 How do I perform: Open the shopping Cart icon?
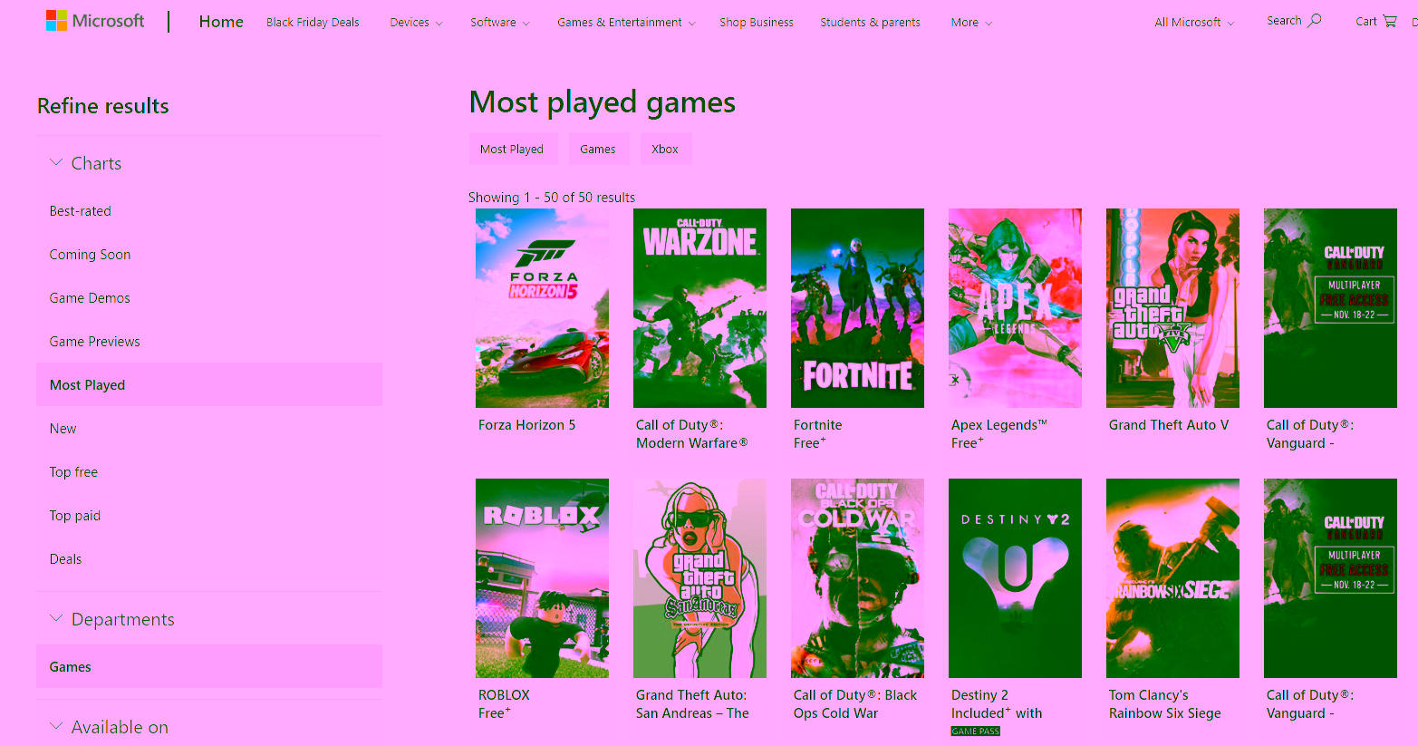(1389, 21)
